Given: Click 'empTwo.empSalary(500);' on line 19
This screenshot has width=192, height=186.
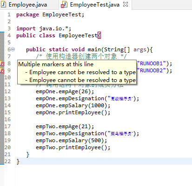Looking at the screenshot, I should [72, 140].
